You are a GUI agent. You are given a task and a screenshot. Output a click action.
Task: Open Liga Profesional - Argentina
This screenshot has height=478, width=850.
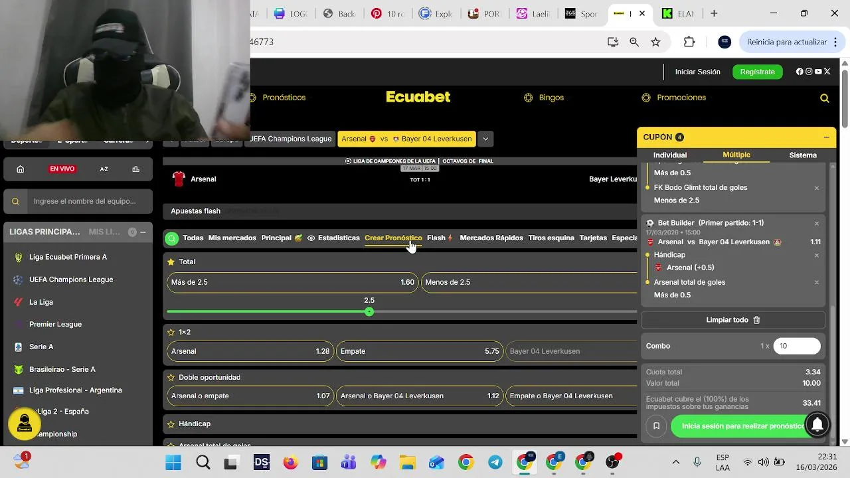(76, 390)
